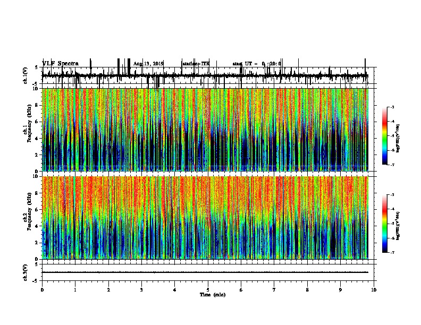Image resolution: width=421 pixels, height=325 pixels.
Task: Click the ch.1 spectrogram color scale bar
Action: point(385,136)
